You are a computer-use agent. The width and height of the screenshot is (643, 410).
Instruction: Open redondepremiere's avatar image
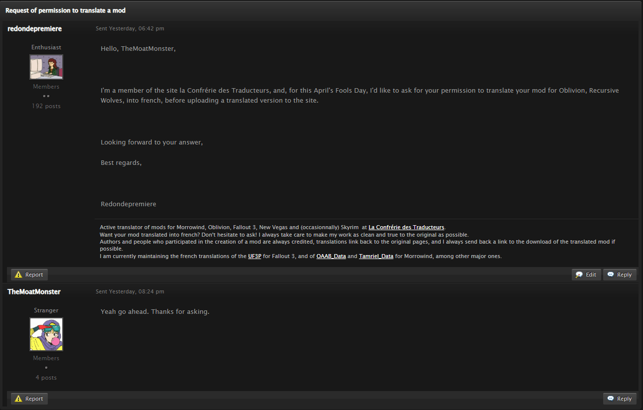pyautogui.click(x=46, y=67)
